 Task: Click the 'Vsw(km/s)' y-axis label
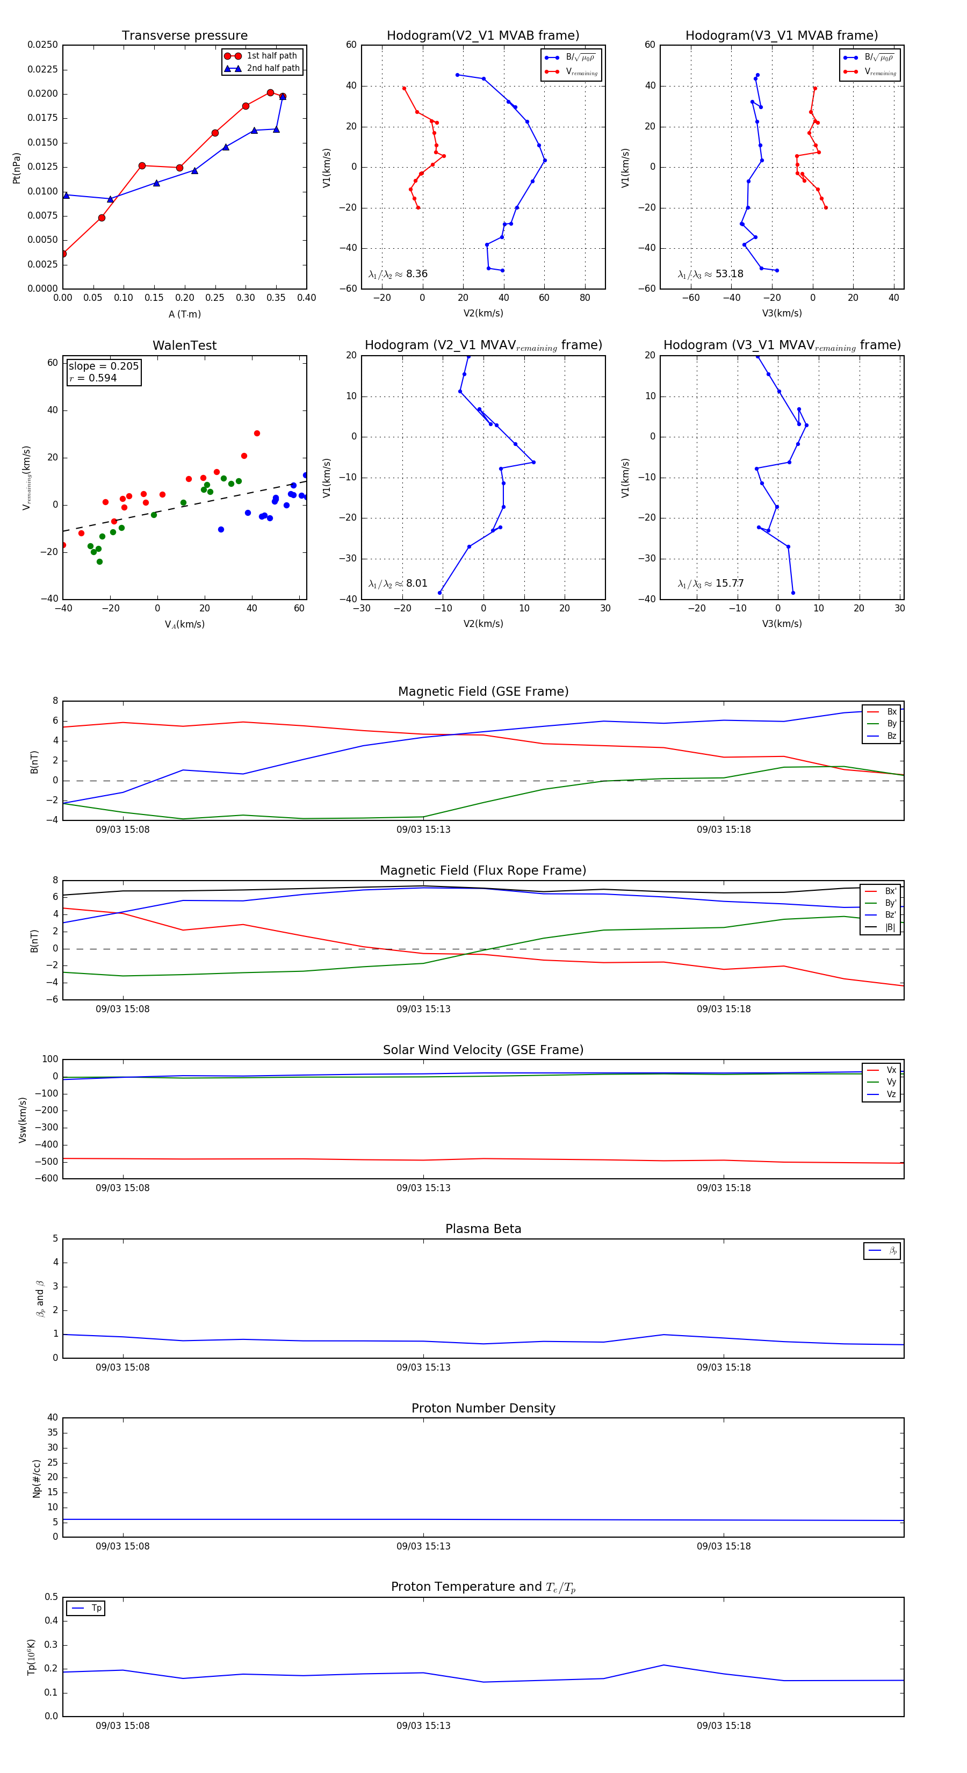[23, 1120]
